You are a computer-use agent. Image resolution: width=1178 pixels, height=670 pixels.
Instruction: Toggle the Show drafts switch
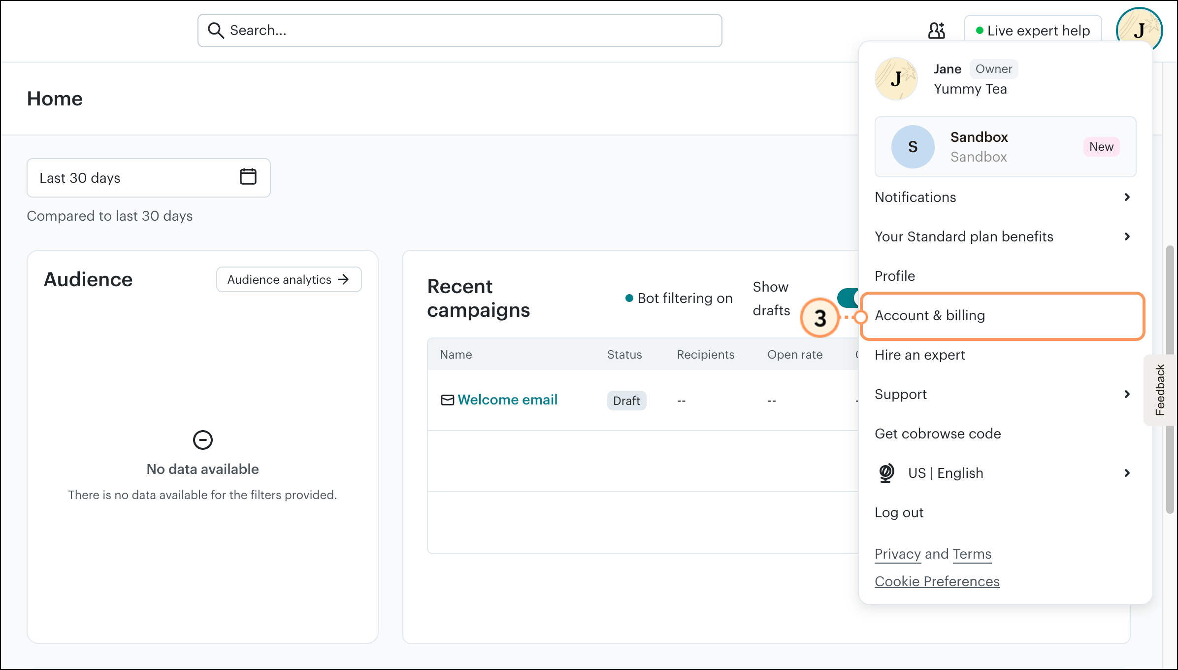point(848,298)
